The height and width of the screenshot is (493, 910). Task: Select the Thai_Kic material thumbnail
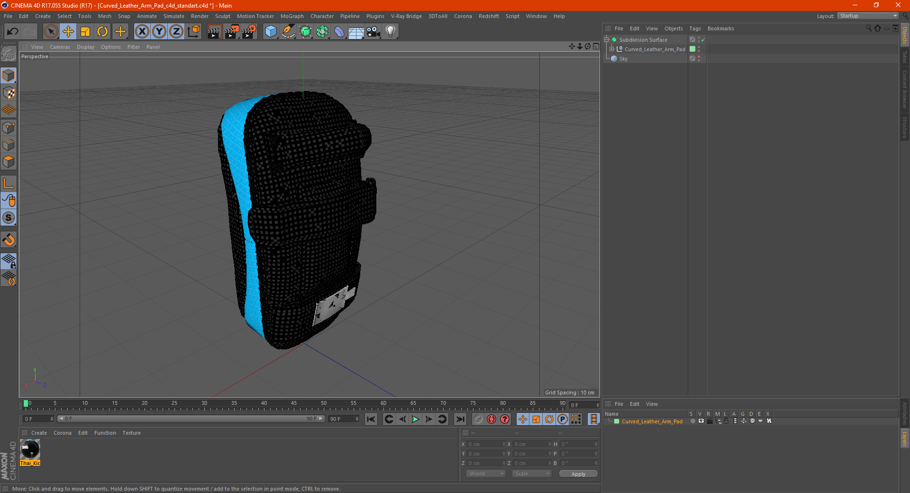(x=30, y=449)
